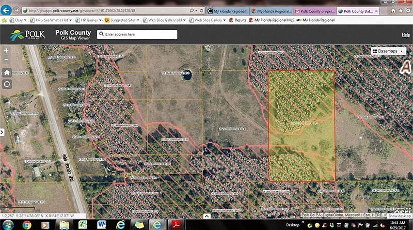The width and height of the screenshot is (413, 230).
Task: Open the Basemaps dropdown
Action: pyautogui.click(x=388, y=51)
